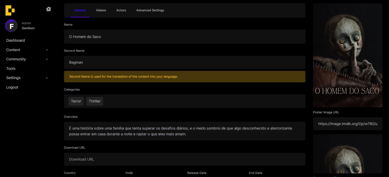Click the Second Name field with Bagman
The width and height of the screenshot is (389, 177).
[184, 62]
